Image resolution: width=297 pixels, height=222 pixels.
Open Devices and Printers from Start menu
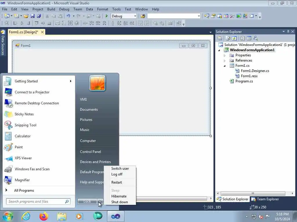click(95, 162)
